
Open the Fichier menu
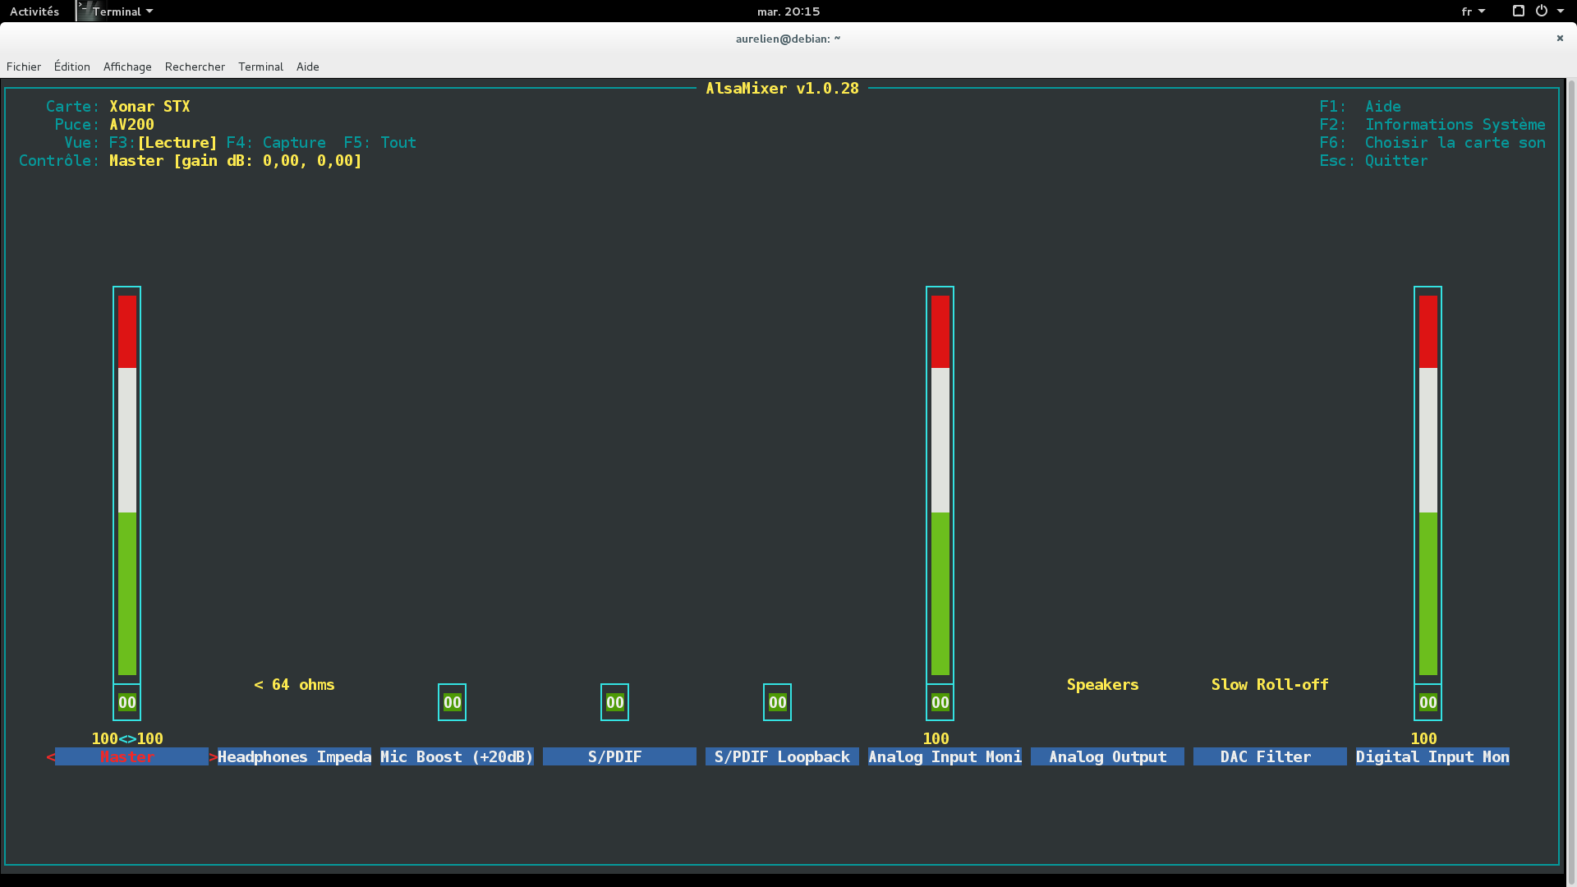(x=24, y=67)
